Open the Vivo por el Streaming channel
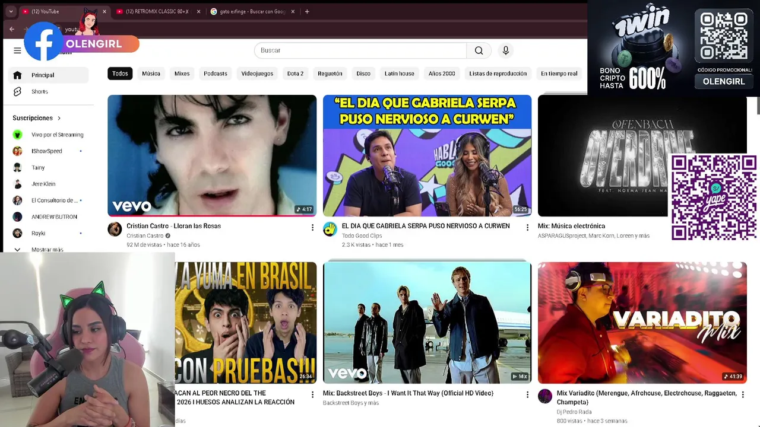 49,135
